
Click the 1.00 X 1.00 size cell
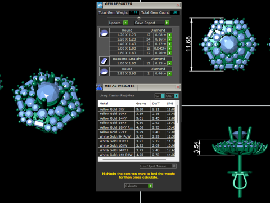127,48
